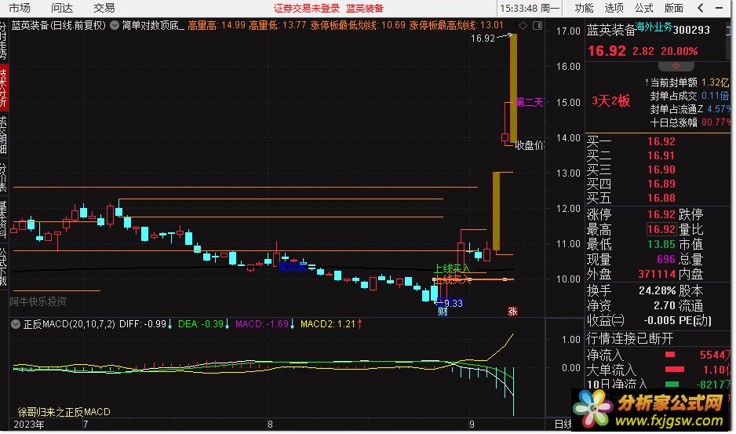Click the red 蓝英装备 title link
Screen dimensions: 736x434
click(365, 9)
